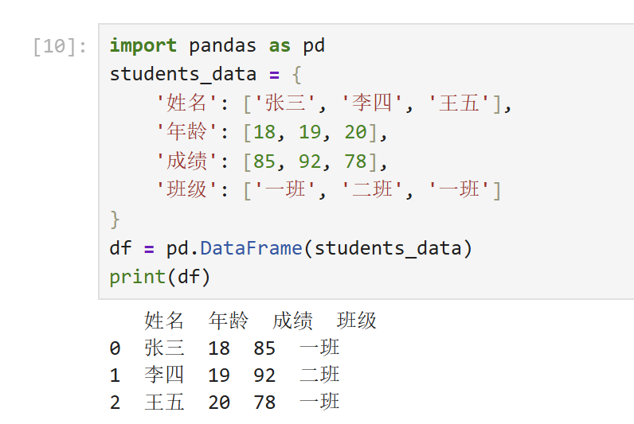Click the number 20 in age list
Viewport: 634px width, 424px height.
[x=356, y=133]
